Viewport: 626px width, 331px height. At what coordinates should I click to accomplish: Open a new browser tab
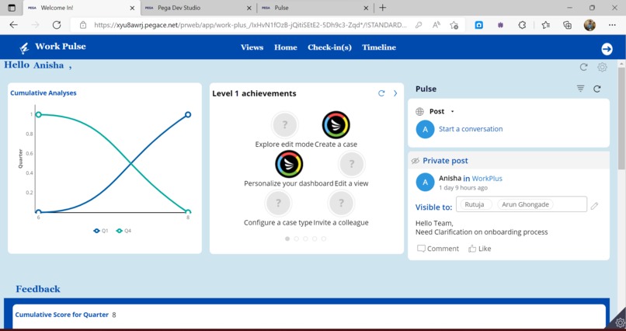tap(382, 8)
